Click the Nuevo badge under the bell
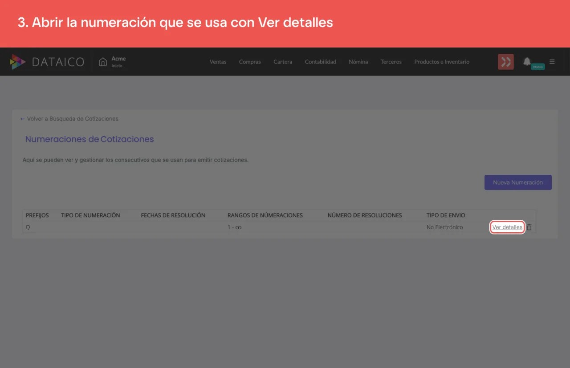Viewport: 570px width, 368px height. (538, 67)
